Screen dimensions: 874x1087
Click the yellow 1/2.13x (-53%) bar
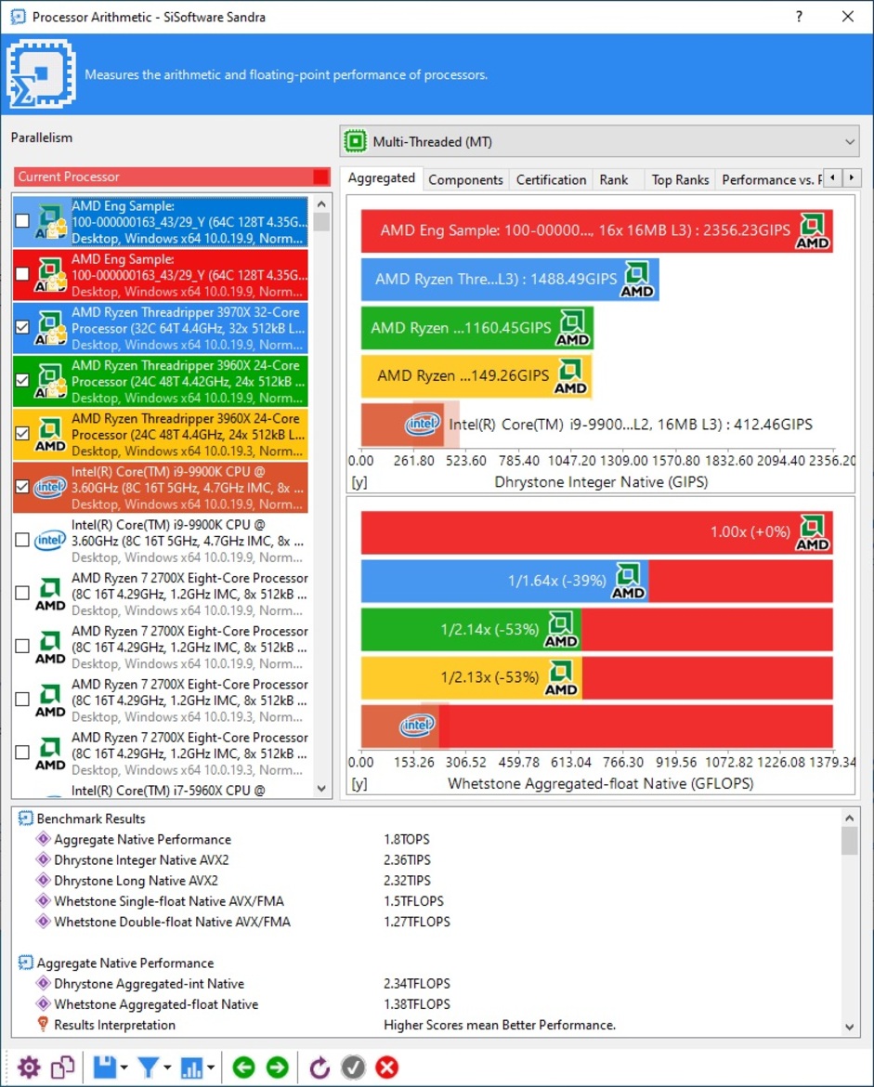point(471,677)
